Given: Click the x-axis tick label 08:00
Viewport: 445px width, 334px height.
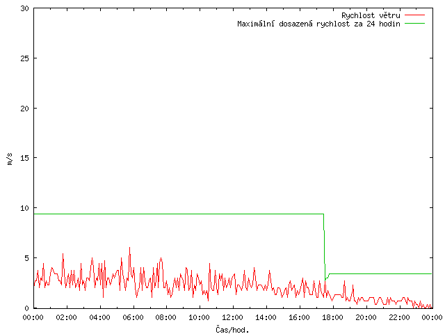Looking at the screenshot, I should pos(166,317).
